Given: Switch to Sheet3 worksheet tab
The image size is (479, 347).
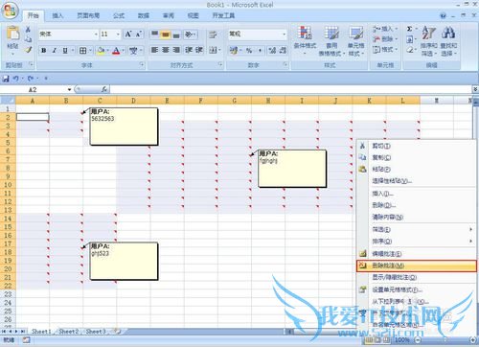Looking at the screenshot, I should click(96, 332).
